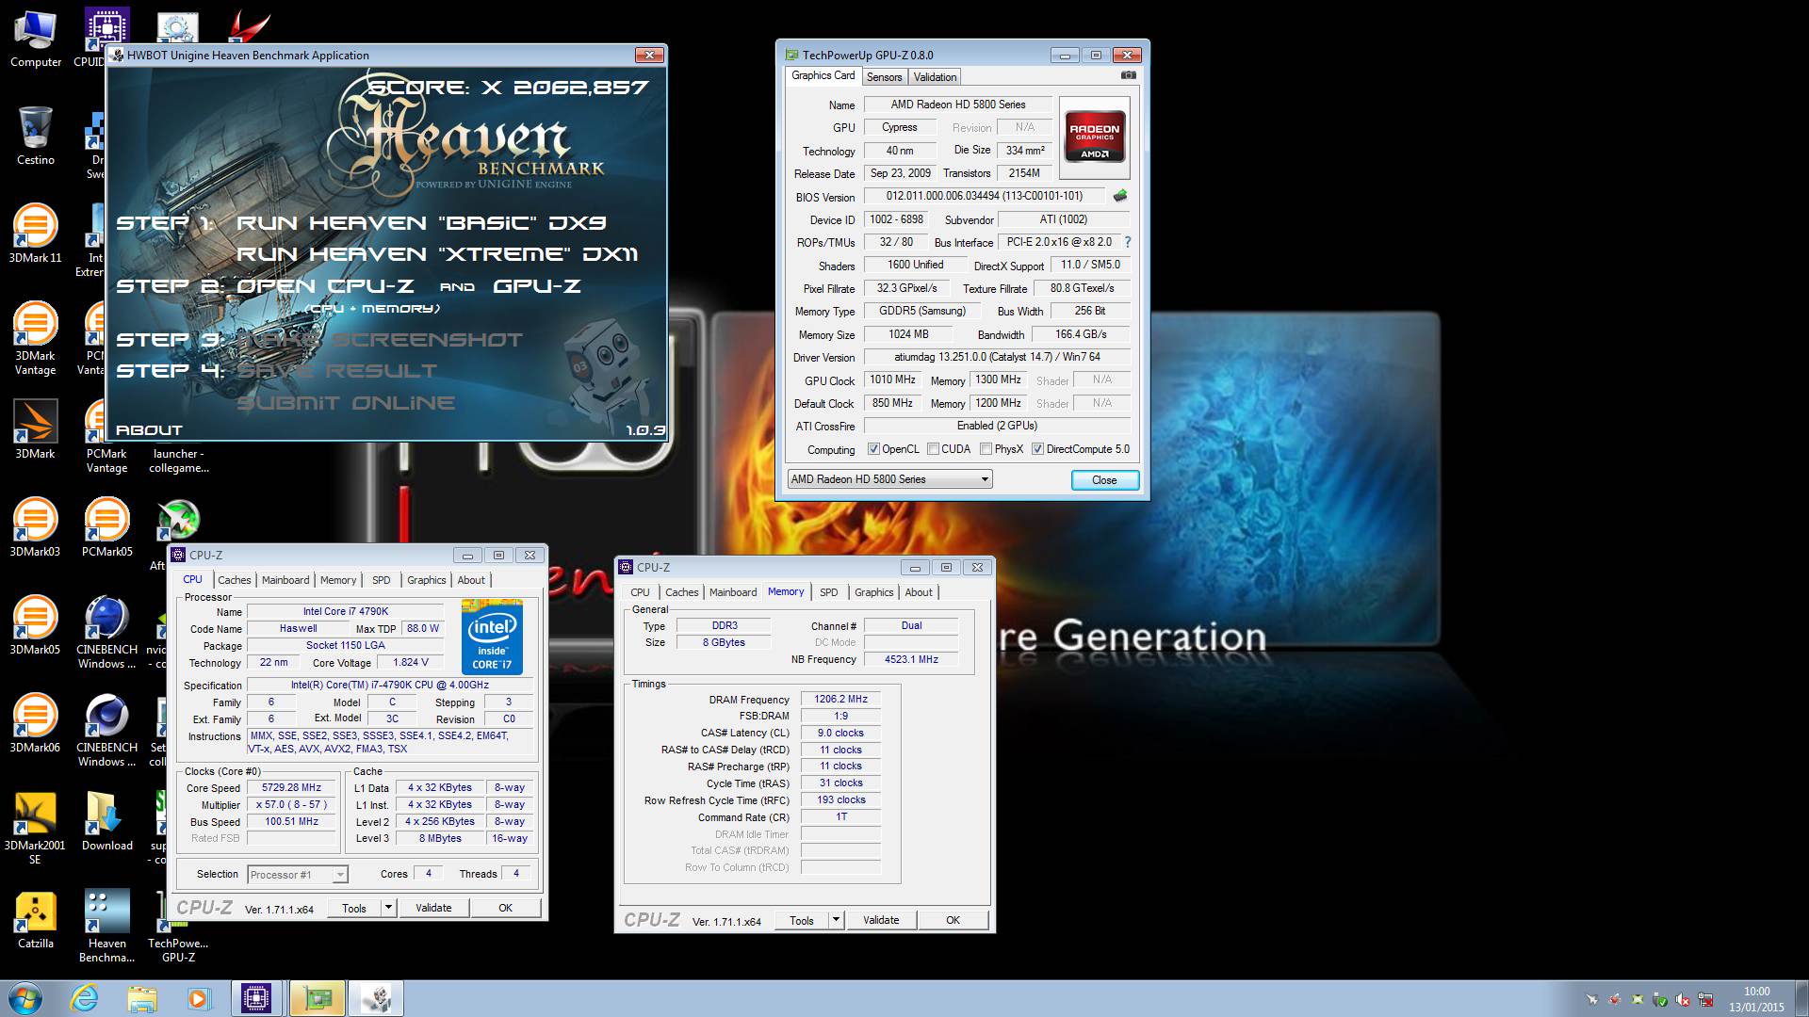Switch to the Sensors tab in GPU-Z
Image resolution: width=1809 pixels, height=1017 pixels.
point(884,77)
